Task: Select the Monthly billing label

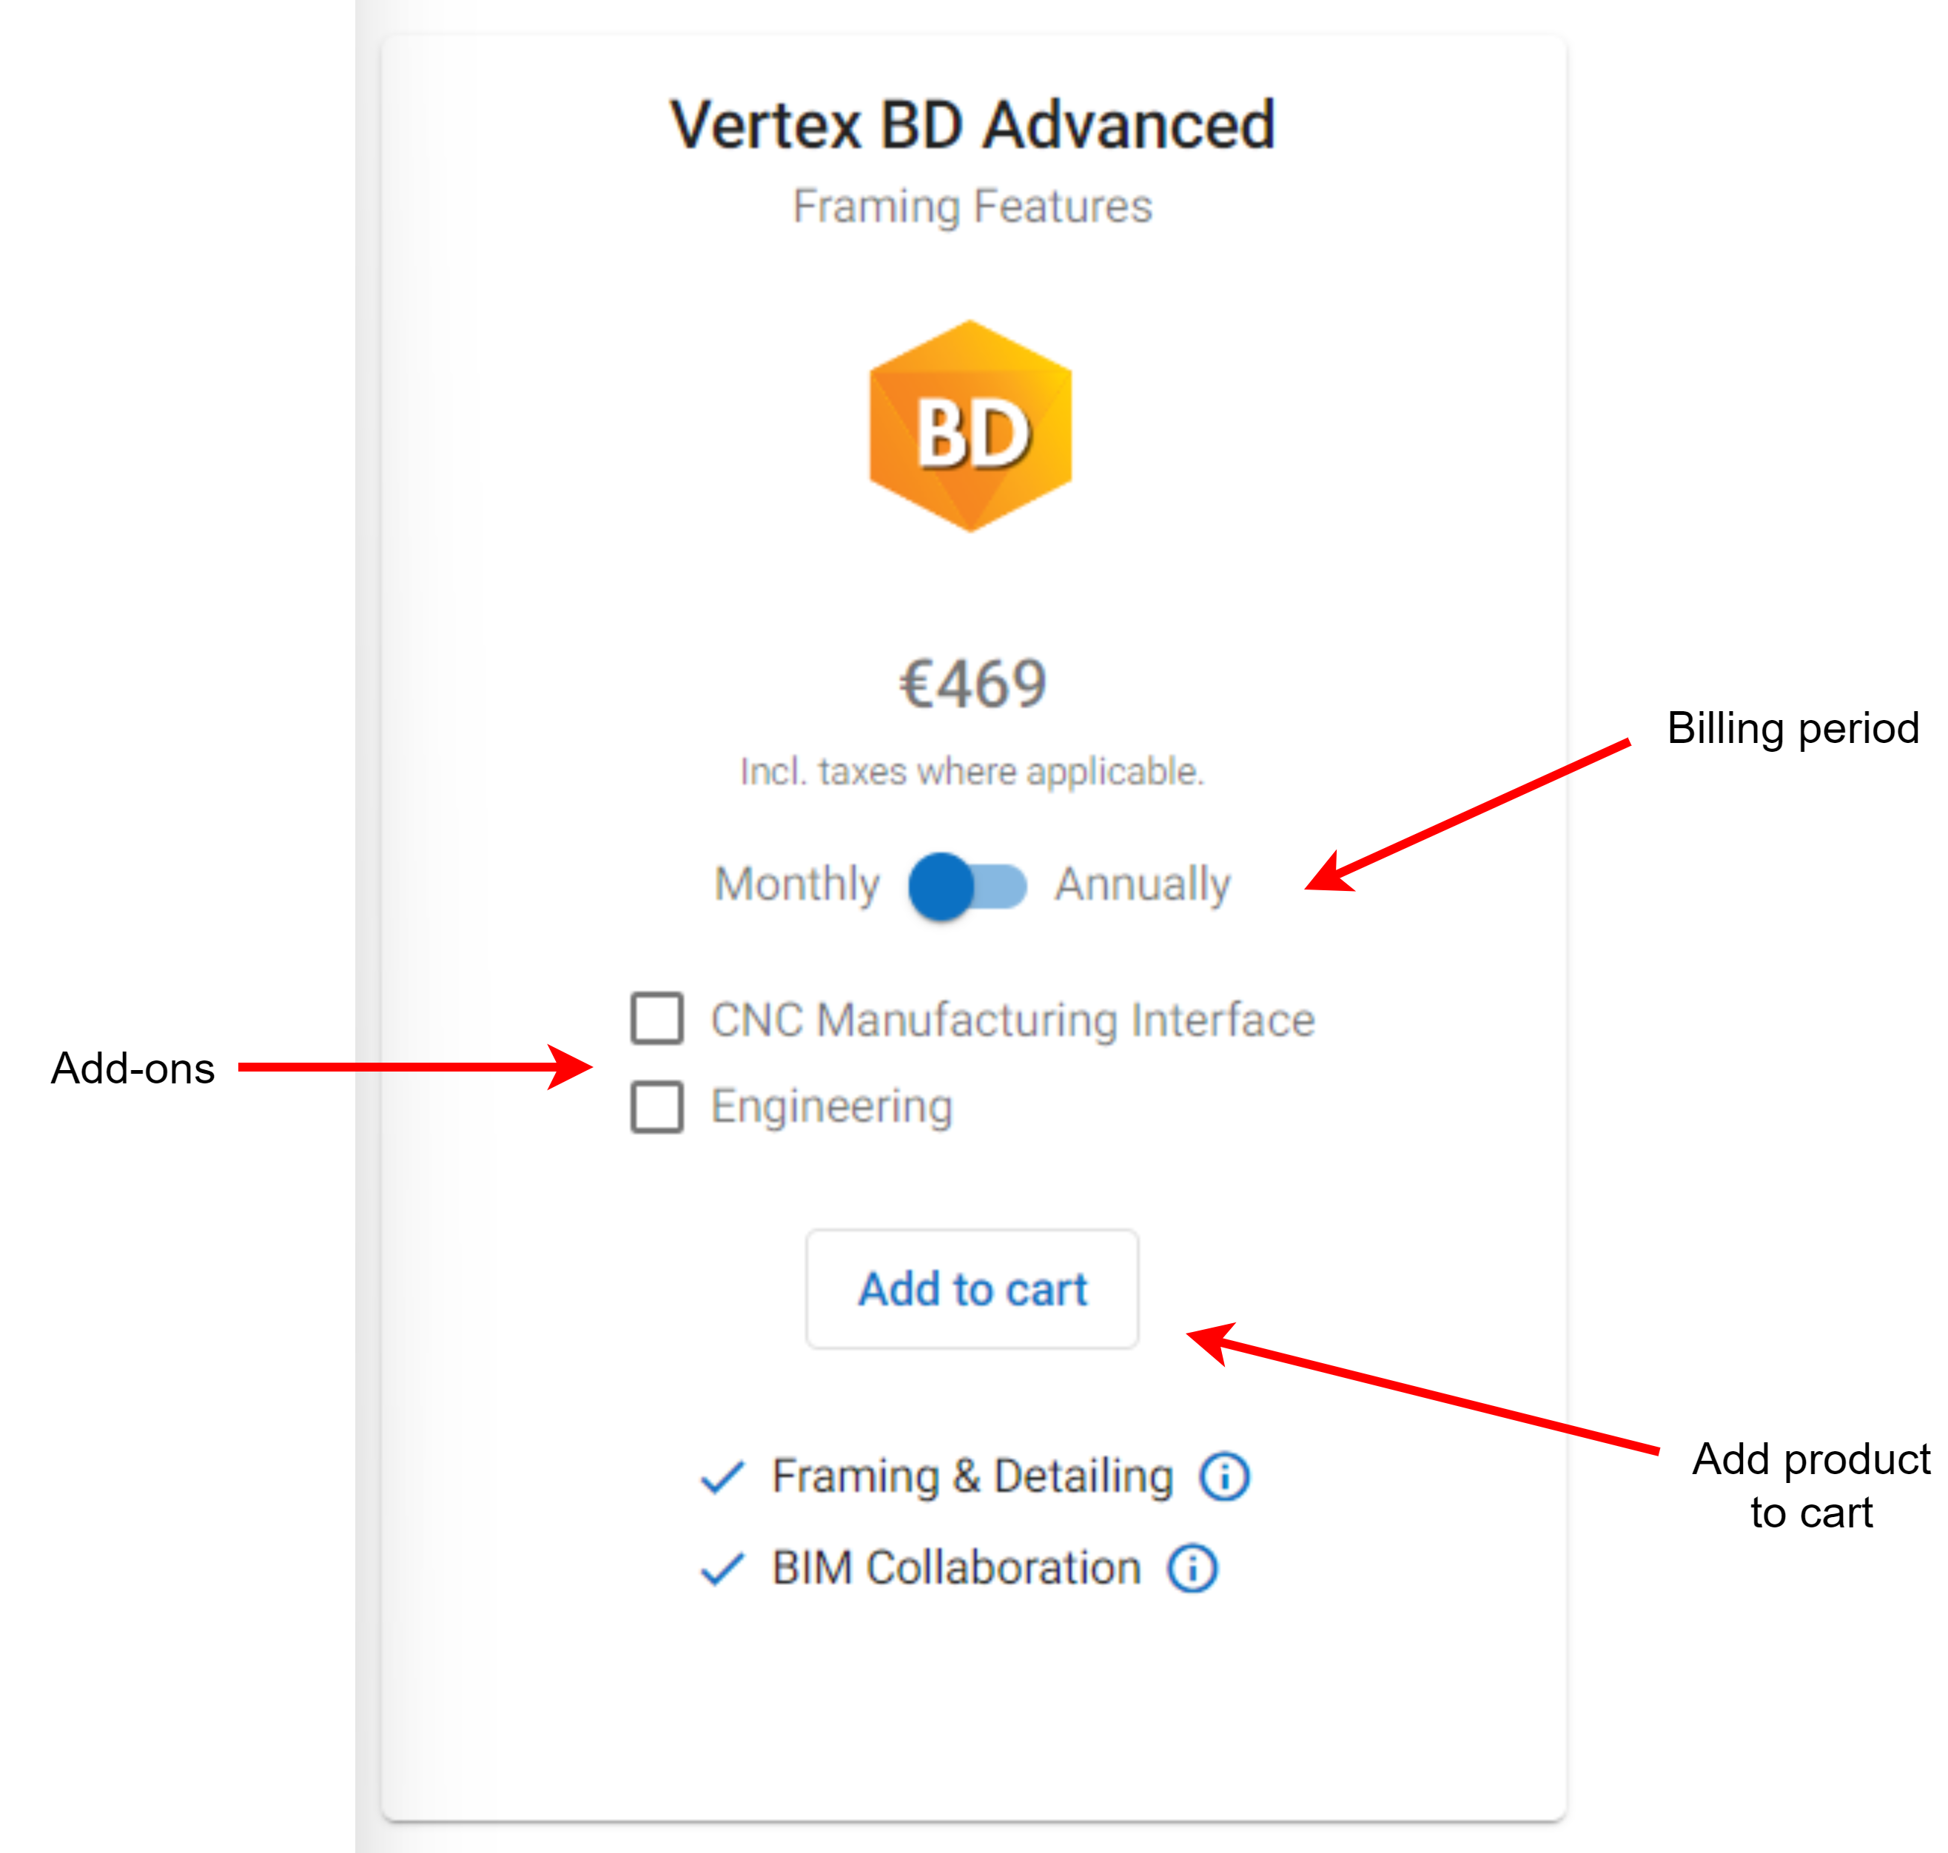Action: (x=796, y=884)
